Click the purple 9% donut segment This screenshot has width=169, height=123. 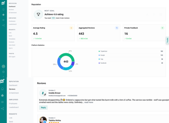tap(73, 63)
